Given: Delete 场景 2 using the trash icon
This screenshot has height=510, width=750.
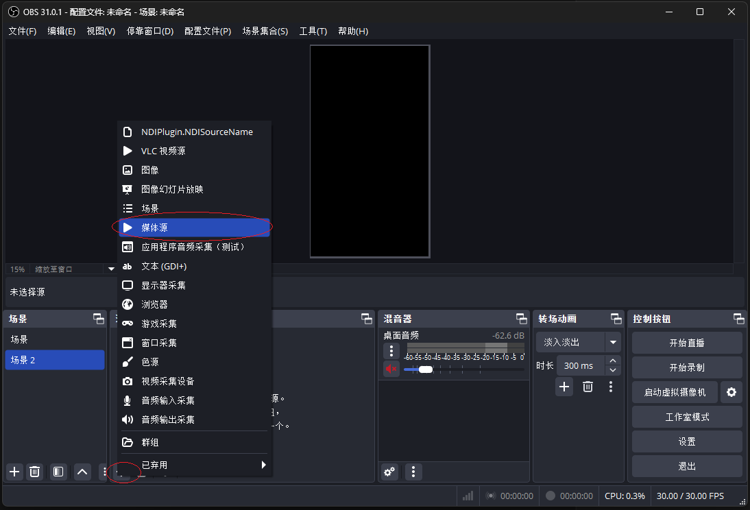Looking at the screenshot, I should point(34,472).
